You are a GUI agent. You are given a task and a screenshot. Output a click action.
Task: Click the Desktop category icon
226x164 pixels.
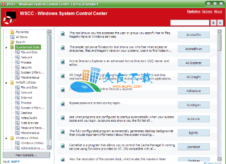pos(17,113)
